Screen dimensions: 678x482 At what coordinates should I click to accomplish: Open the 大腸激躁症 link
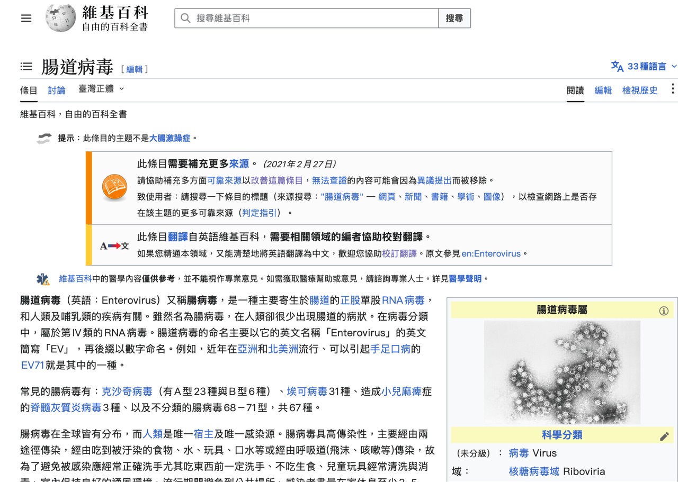coord(169,138)
